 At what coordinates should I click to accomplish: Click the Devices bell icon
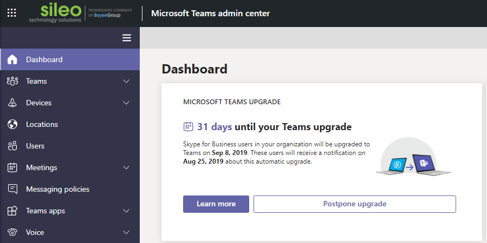coord(12,103)
